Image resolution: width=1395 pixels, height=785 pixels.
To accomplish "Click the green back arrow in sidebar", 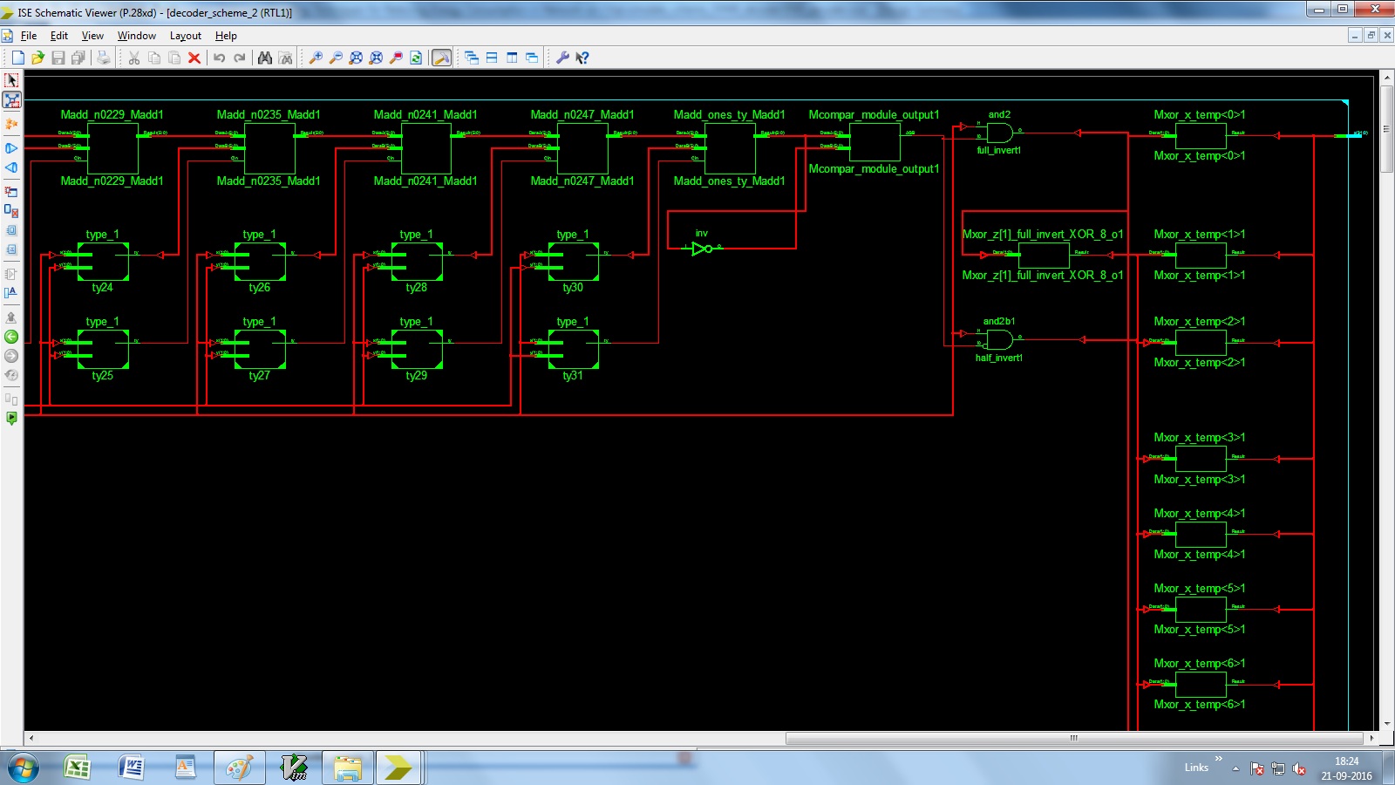I will click(x=11, y=337).
